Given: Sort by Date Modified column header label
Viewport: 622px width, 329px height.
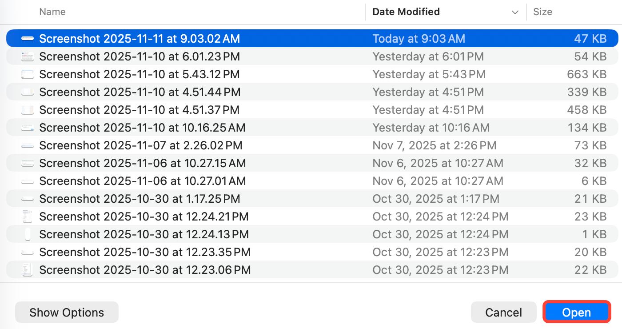Looking at the screenshot, I should click(406, 12).
